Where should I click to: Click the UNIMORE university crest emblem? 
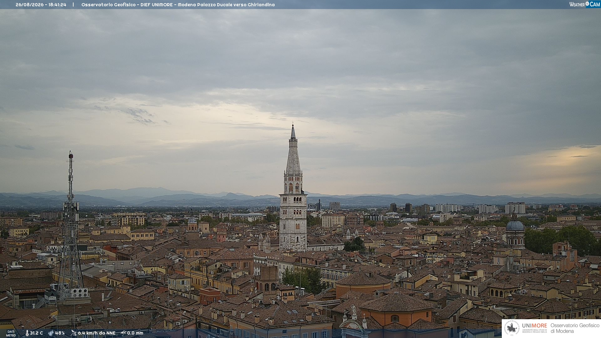[x=512, y=328]
